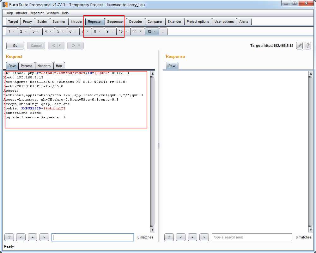Viewport: 316px width, 253px height.
Task: Switch to the Comparer tab
Action: pos(155,22)
